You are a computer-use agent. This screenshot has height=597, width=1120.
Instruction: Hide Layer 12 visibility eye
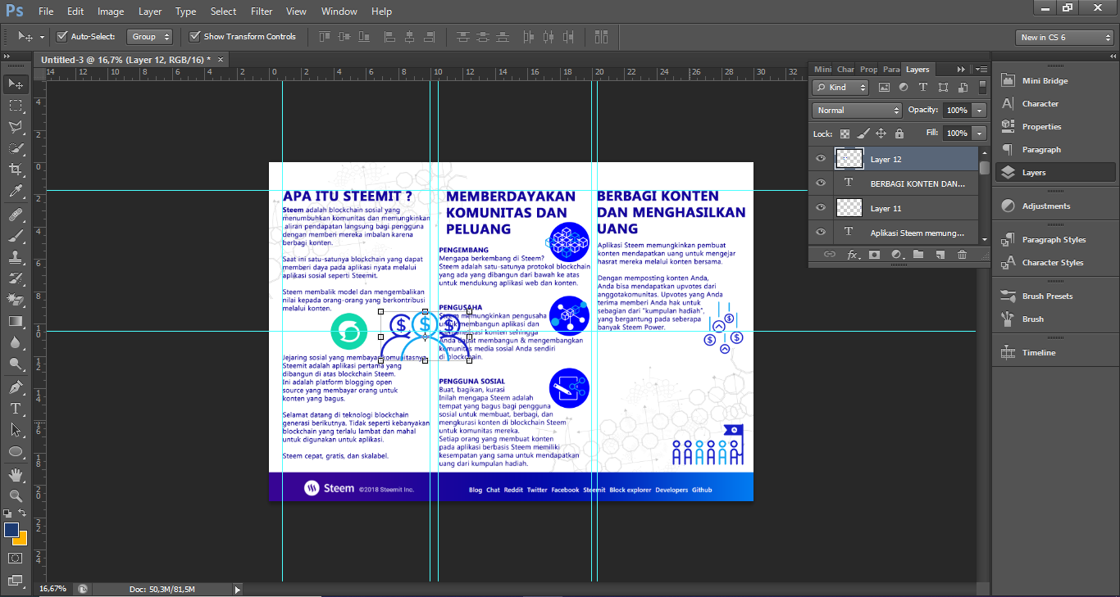821,159
